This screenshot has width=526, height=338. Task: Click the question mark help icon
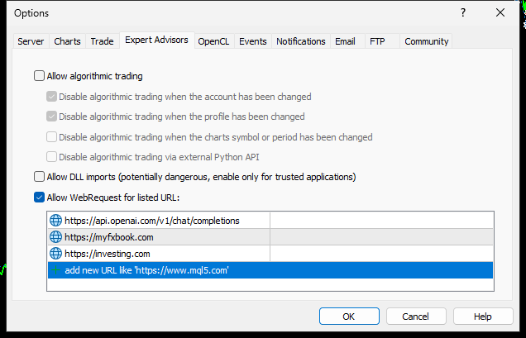point(463,12)
